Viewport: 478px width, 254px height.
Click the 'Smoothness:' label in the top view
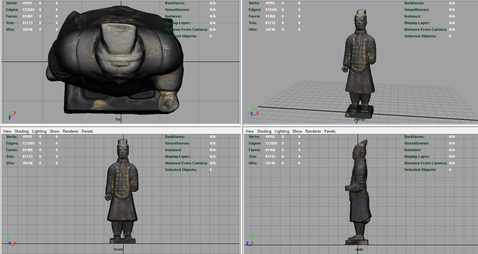coord(177,10)
